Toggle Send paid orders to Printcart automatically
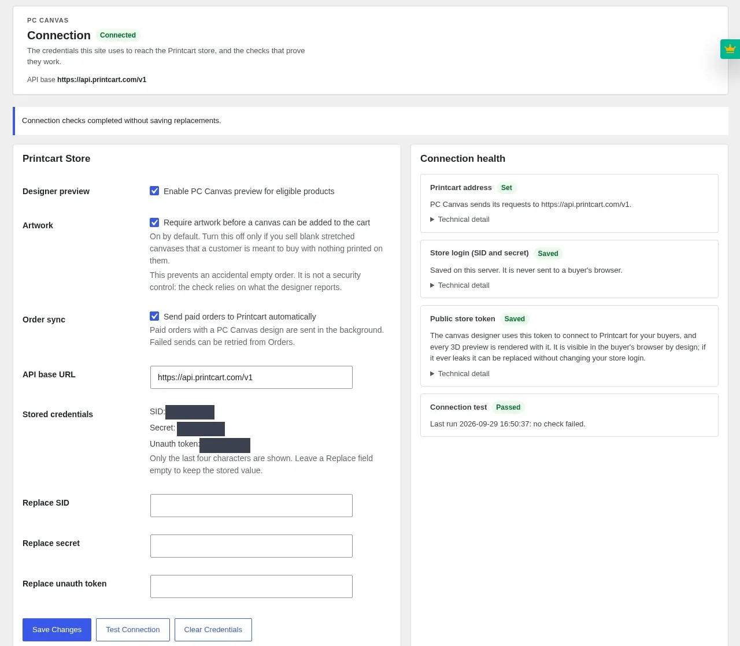This screenshot has height=646, width=740. [154, 316]
